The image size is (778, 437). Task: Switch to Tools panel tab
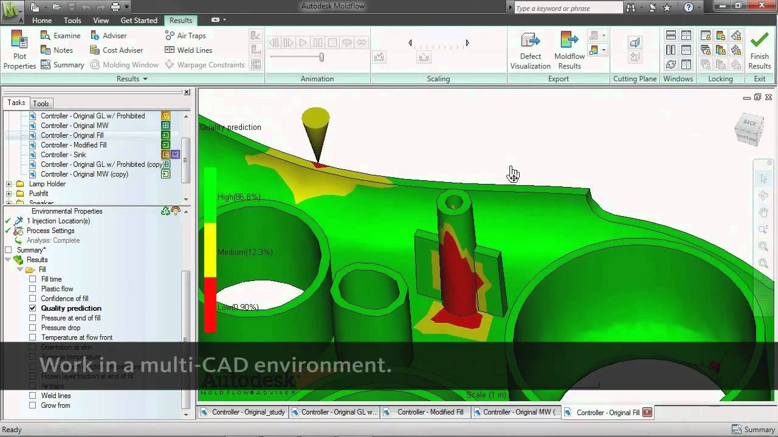coord(41,103)
